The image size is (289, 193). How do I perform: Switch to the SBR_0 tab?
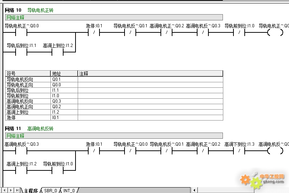[x=50, y=190]
